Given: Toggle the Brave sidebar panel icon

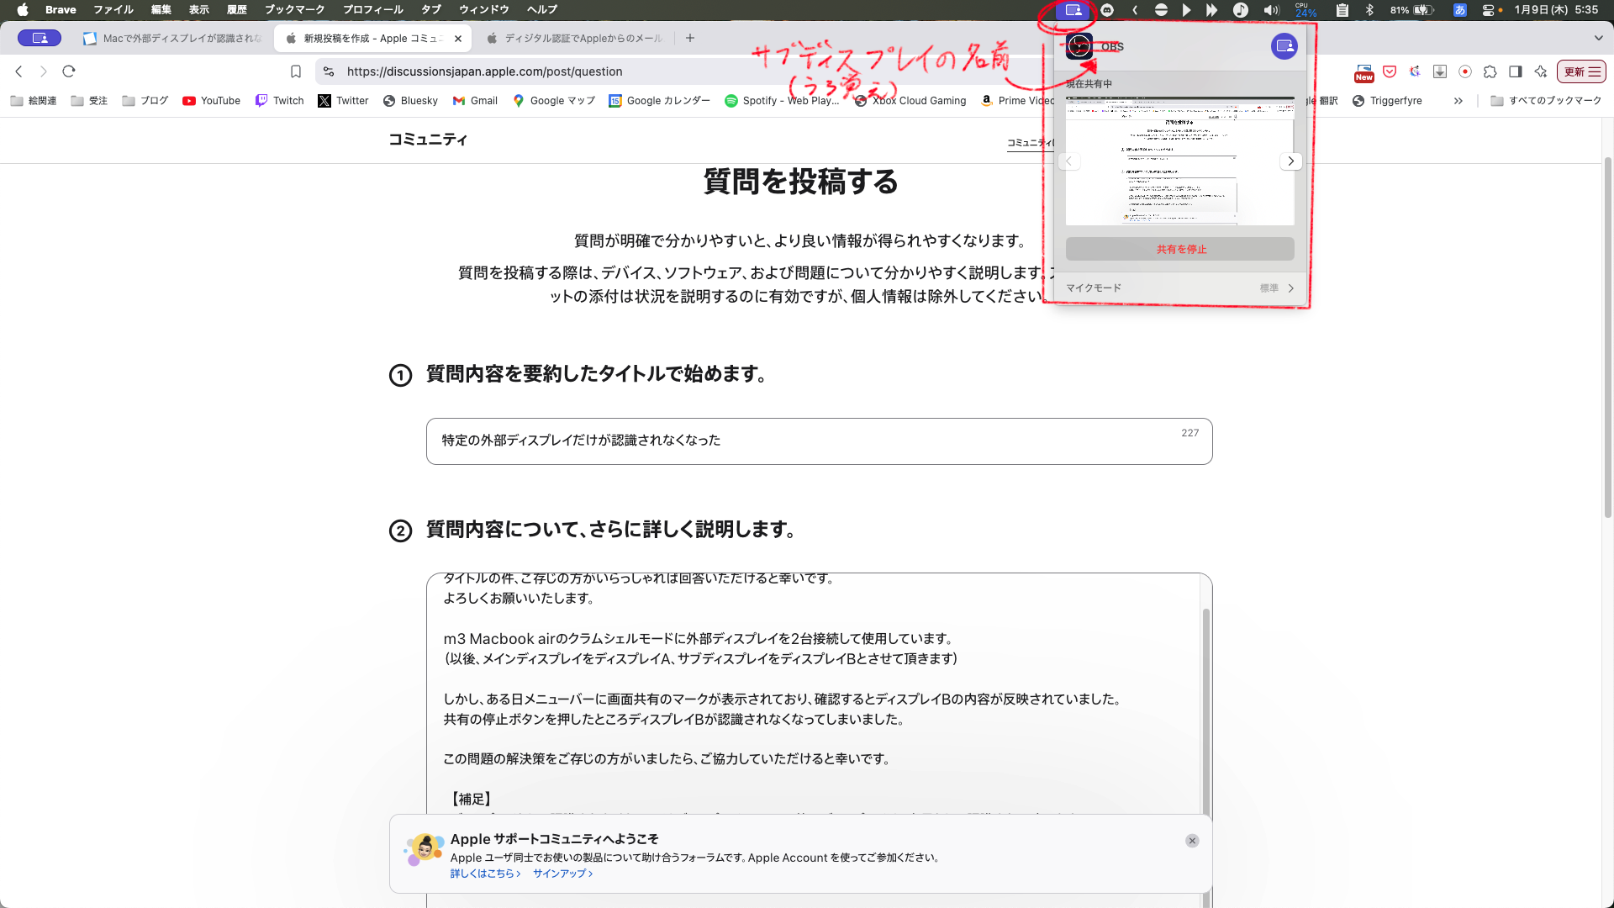Looking at the screenshot, I should [x=1516, y=71].
